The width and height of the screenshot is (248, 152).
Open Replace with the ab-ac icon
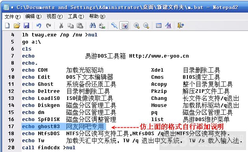click(x=102, y=25)
